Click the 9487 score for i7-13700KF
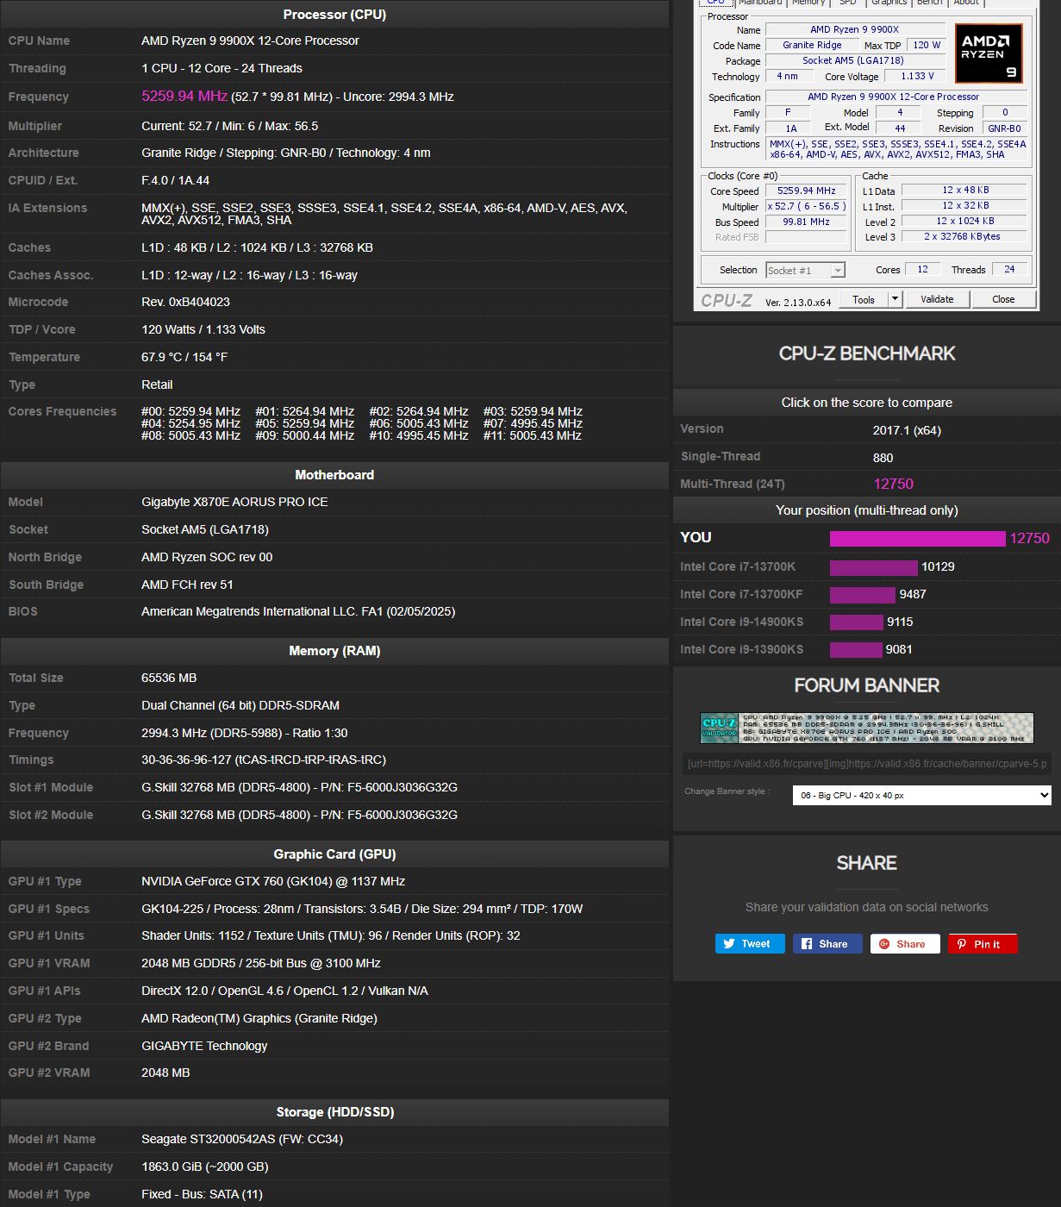Screen dimensions: 1061x1207 pyautogui.click(x=912, y=595)
